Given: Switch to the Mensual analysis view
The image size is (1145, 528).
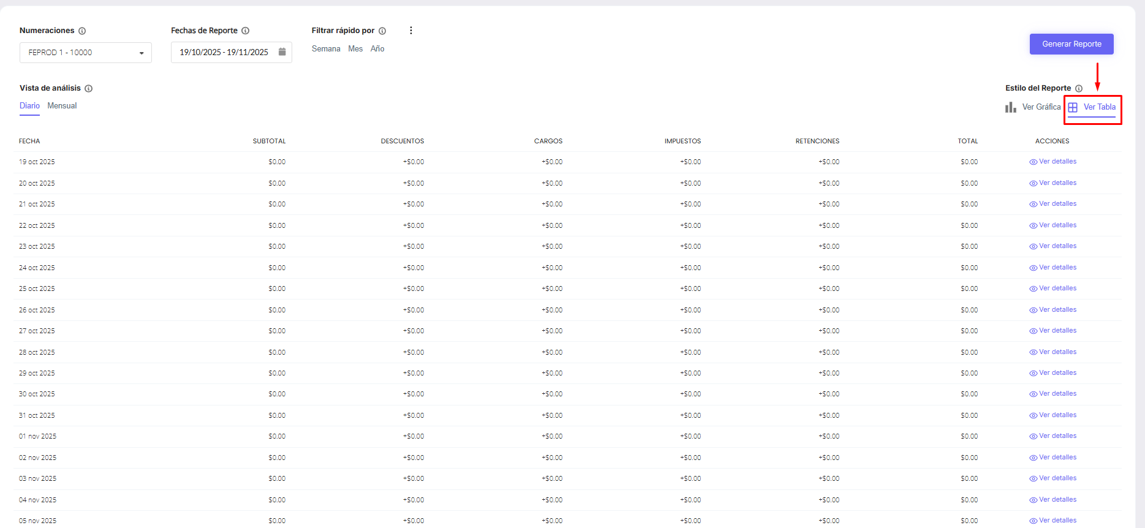Looking at the screenshot, I should [x=62, y=106].
